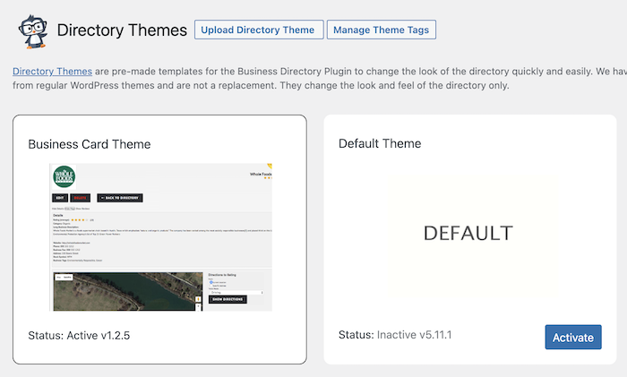Click the Status: Active v1.2.5 text

point(79,335)
